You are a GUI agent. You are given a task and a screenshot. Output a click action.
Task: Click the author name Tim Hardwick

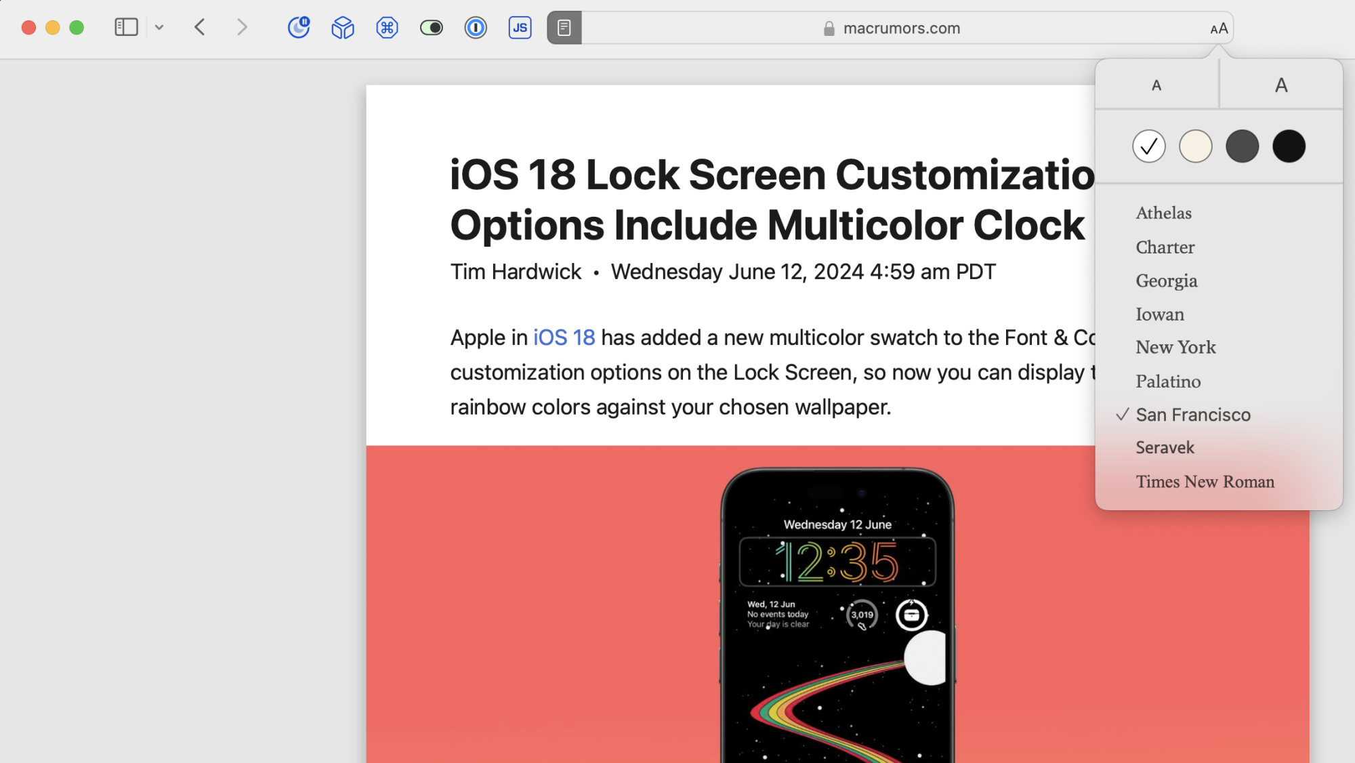pyautogui.click(x=516, y=272)
